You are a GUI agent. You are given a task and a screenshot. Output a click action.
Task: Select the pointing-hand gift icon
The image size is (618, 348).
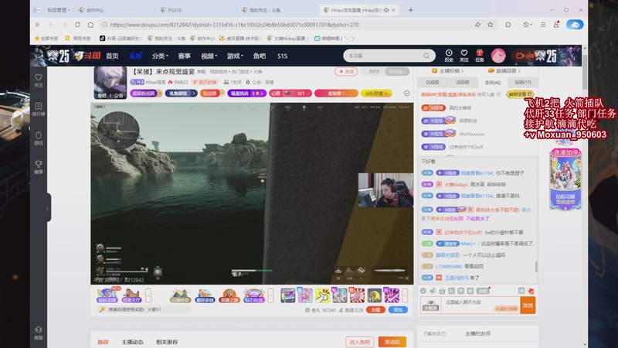tap(322, 295)
